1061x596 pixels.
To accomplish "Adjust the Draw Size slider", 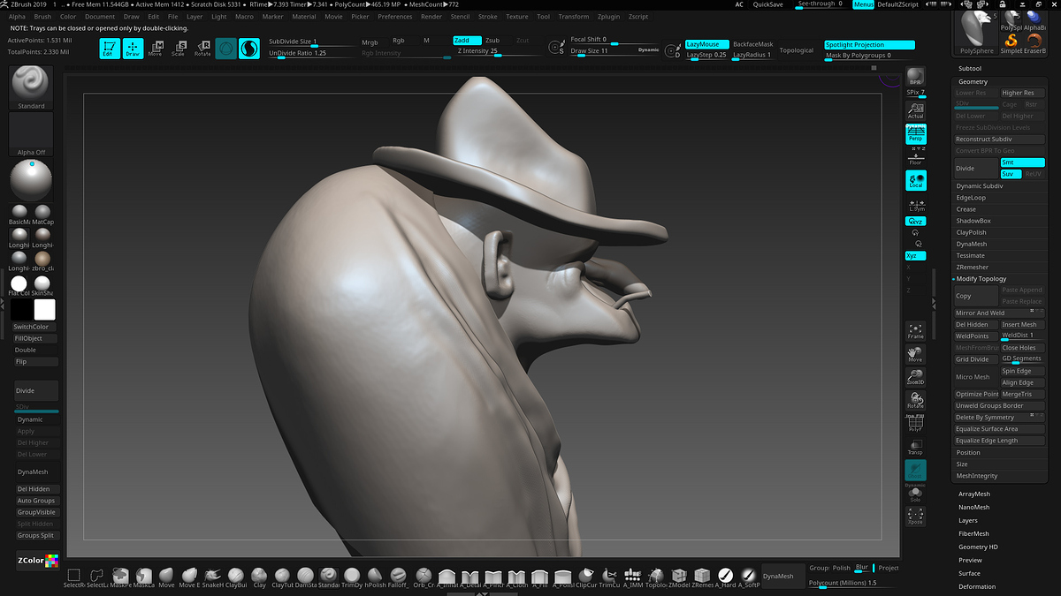I will tap(613, 52).
